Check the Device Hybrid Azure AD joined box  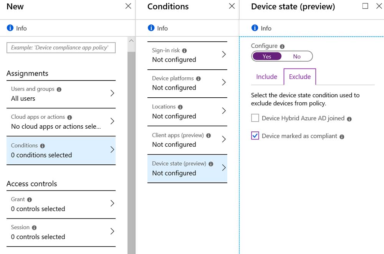tap(255, 118)
